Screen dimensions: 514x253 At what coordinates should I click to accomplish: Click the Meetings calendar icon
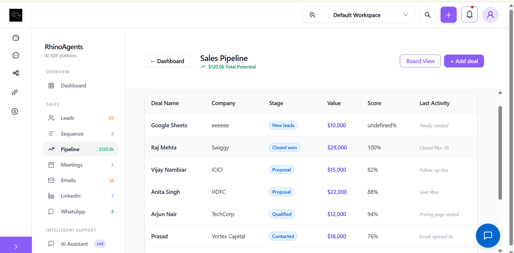pyautogui.click(x=51, y=165)
